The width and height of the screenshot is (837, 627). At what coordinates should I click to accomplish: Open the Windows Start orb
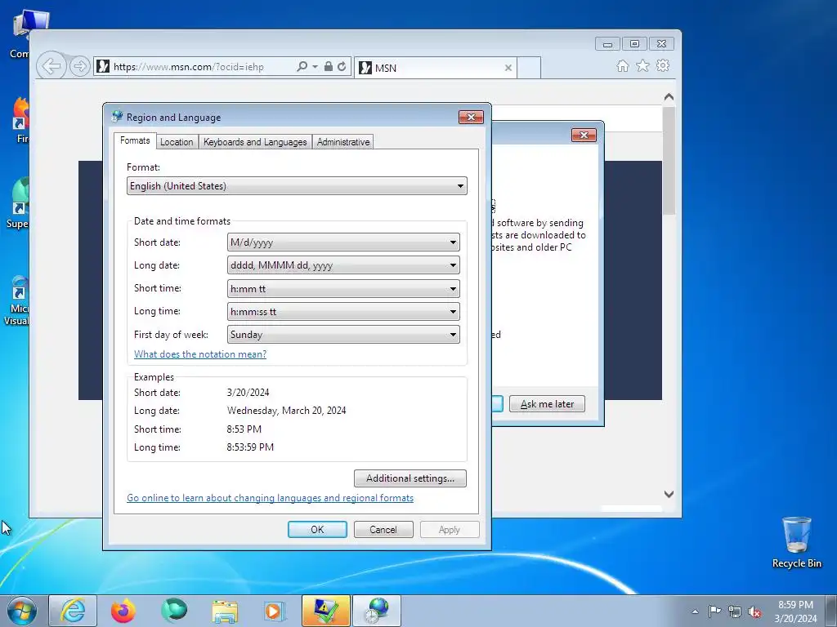(x=22, y=611)
